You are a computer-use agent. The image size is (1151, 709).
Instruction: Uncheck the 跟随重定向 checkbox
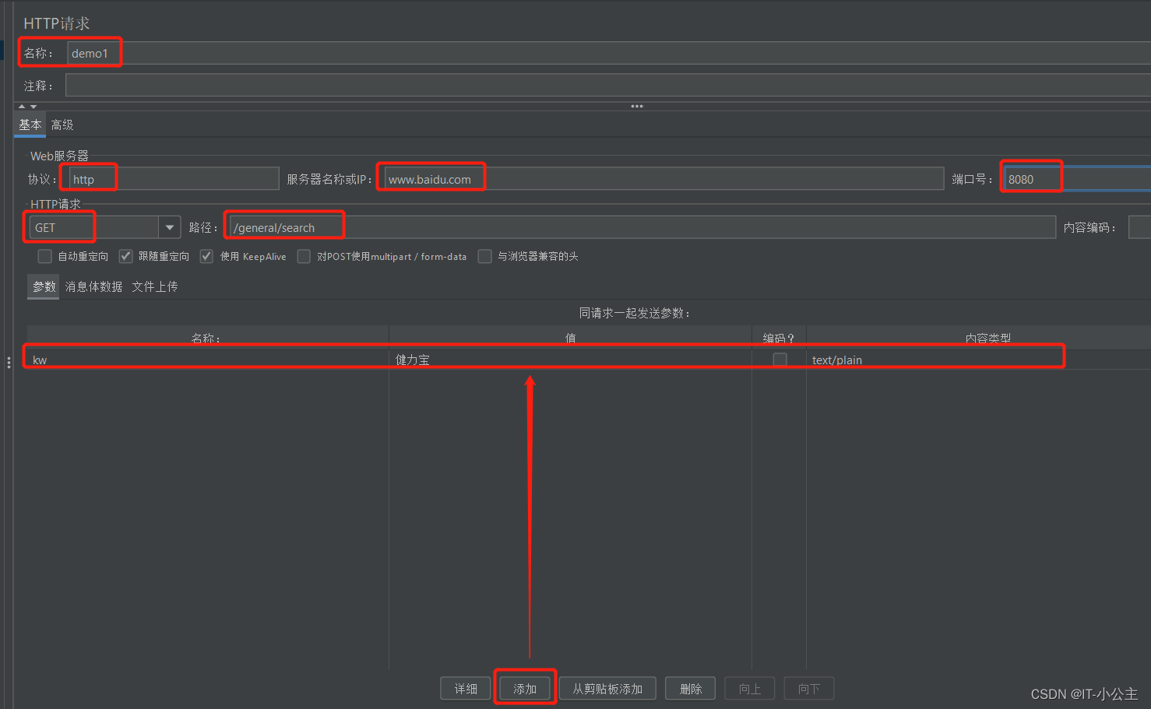pos(125,256)
